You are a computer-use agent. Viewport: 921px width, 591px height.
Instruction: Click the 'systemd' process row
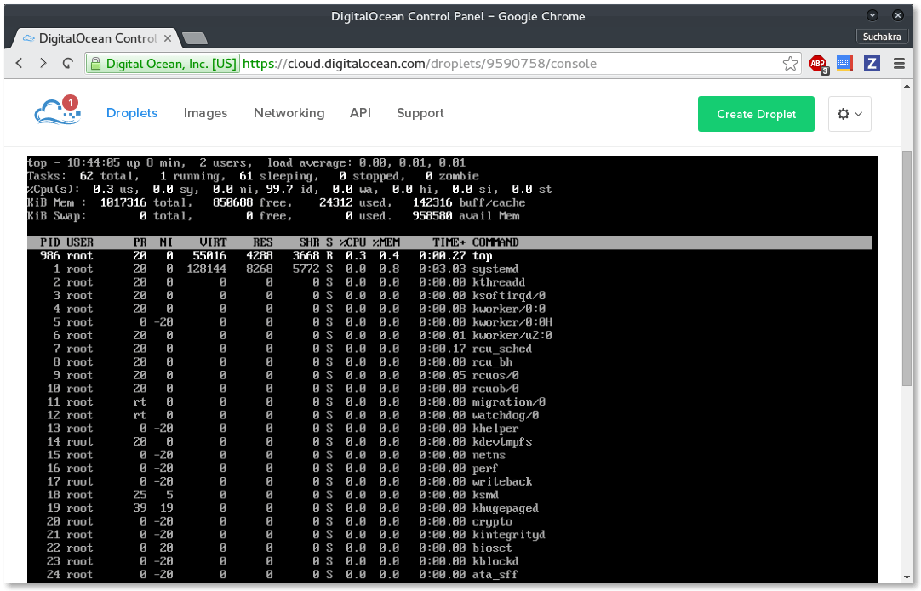[x=449, y=269]
